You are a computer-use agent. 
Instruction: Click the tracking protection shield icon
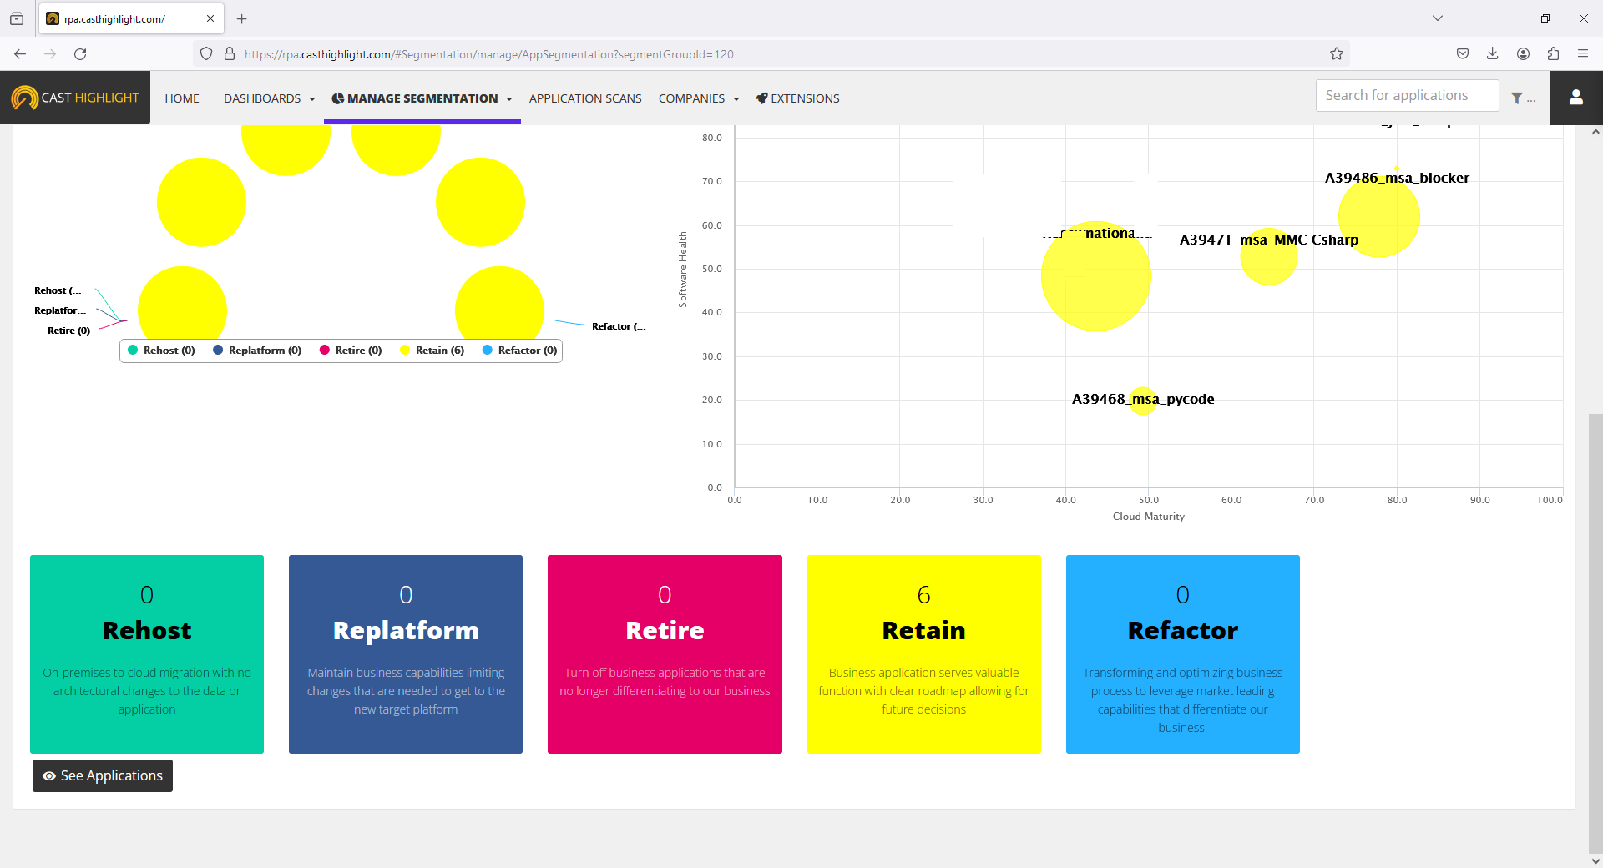pos(206,53)
